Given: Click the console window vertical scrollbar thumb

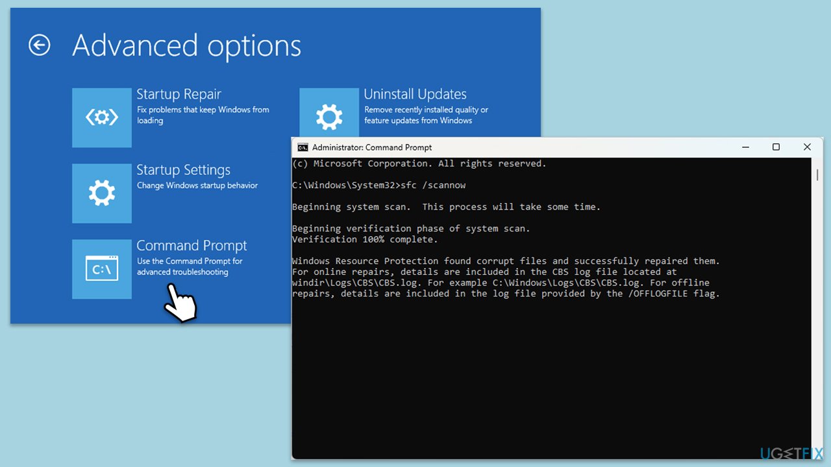Looking at the screenshot, I should point(817,175).
